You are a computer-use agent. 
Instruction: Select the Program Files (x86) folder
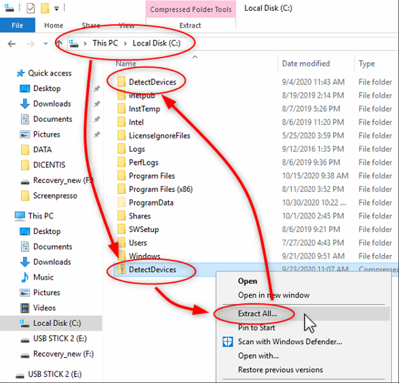(161, 189)
